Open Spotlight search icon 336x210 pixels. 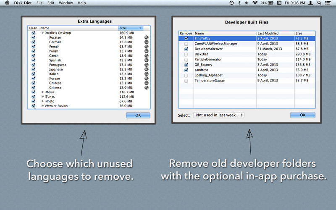319,3
